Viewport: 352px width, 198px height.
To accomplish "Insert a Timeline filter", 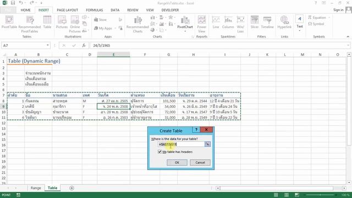I will [x=267, y=23].
